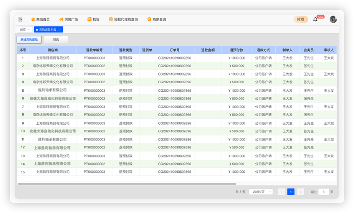Open 商城首页 home icon
Image resolution: width=354 pixels, height=213 pixels.
pos(33,19)
